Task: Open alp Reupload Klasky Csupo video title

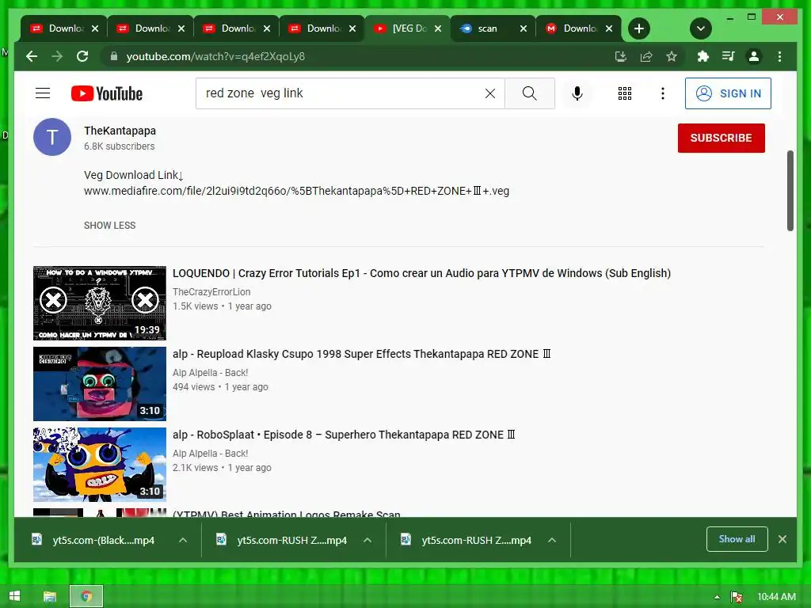Action: [x=361, y=354]
